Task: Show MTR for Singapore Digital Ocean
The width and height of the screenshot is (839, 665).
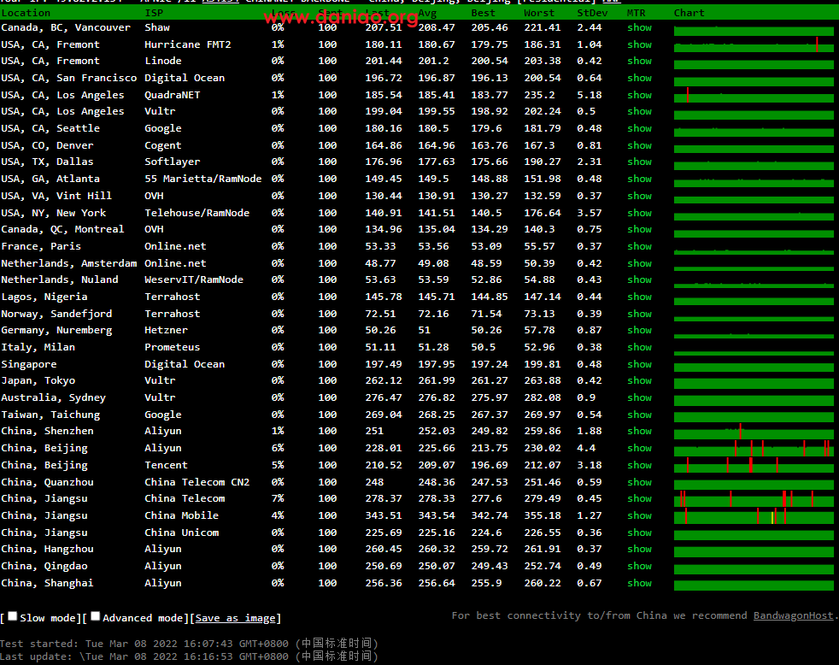Action: click(x=639, y=365)
